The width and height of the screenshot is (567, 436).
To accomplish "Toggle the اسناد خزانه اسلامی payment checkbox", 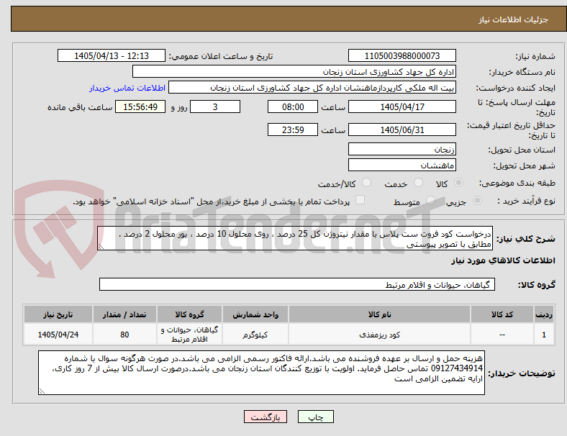I will pos(360,200).
